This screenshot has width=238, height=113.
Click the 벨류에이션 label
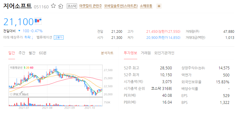pos(44,37)
